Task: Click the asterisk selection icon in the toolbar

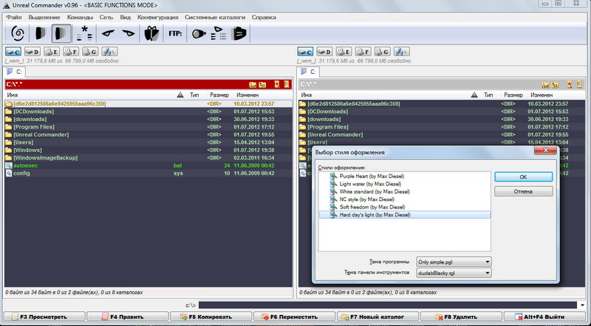Action: click(85, 33)
